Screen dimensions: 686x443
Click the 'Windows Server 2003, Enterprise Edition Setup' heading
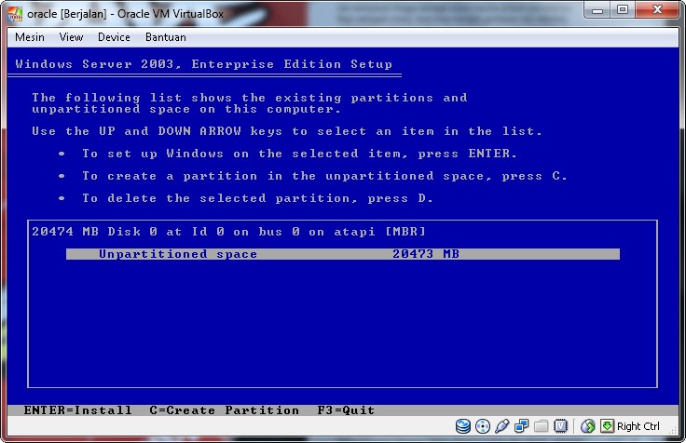click(x=204, y=64)
